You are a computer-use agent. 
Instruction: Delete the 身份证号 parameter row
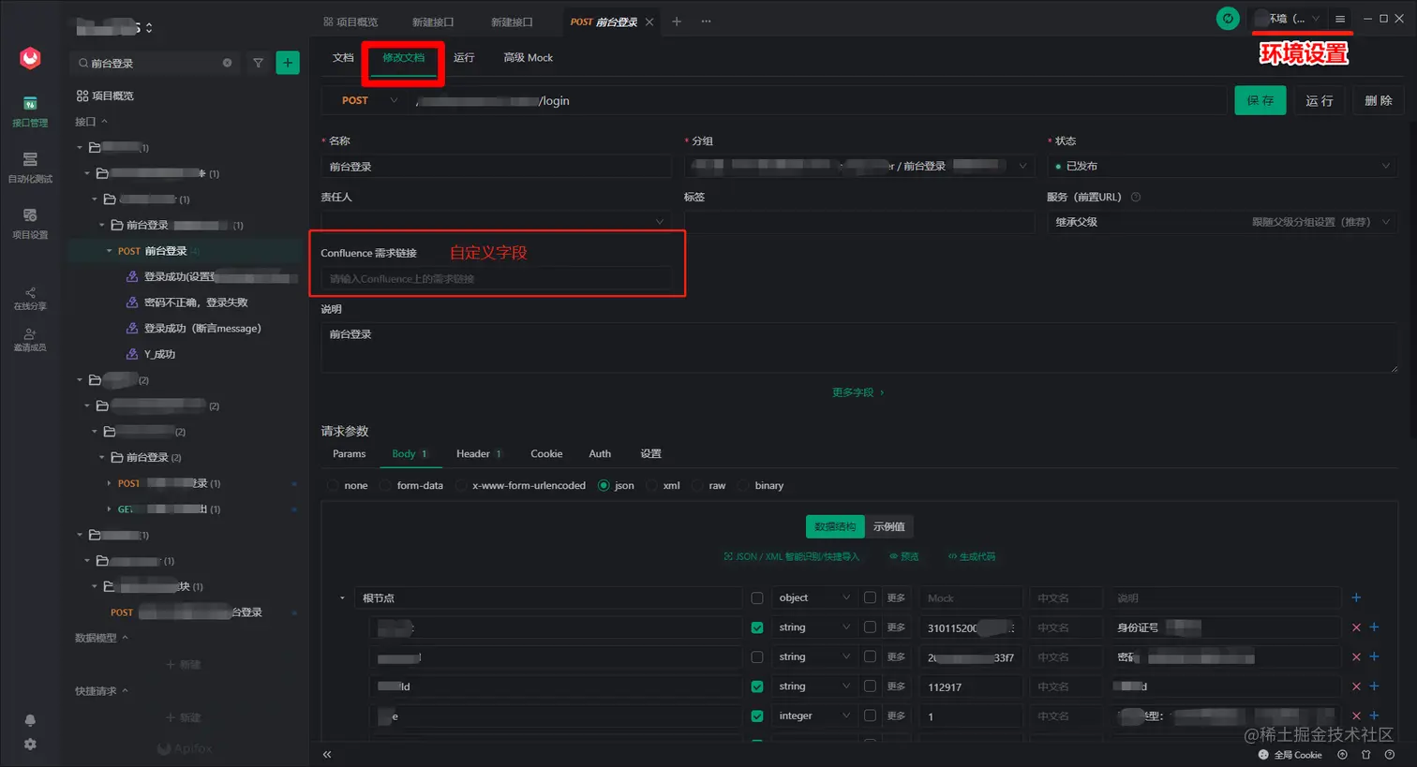(1356, 627)
